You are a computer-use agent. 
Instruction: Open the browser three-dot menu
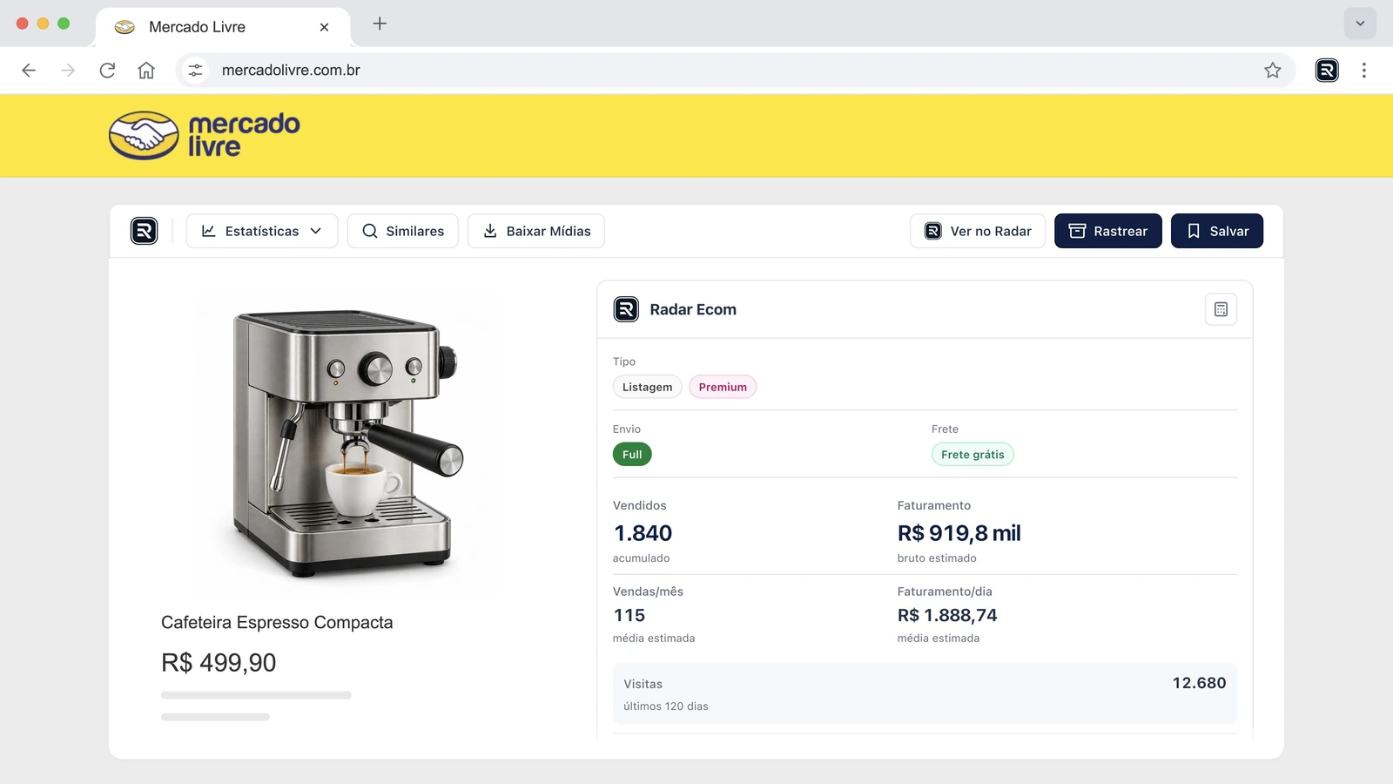(1364, 70)
